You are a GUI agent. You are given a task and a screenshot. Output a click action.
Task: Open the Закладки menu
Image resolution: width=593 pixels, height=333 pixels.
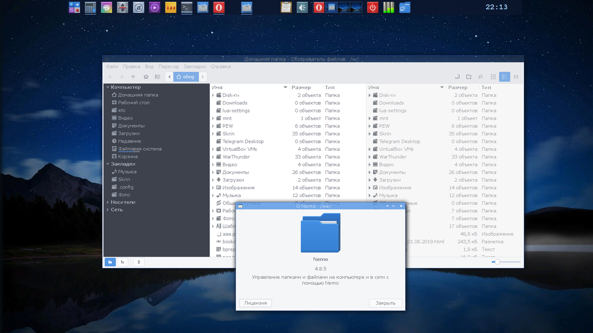tap(195, 67)
